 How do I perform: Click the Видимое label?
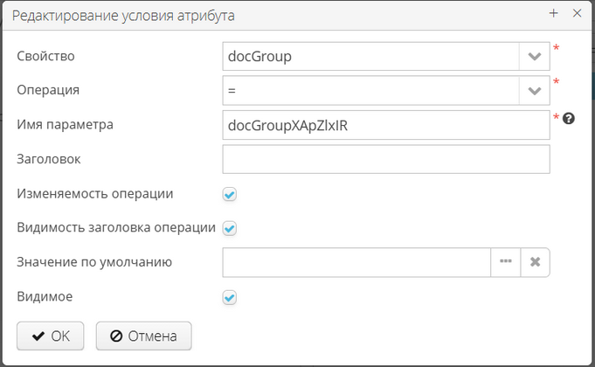click(x=45, y=296)
